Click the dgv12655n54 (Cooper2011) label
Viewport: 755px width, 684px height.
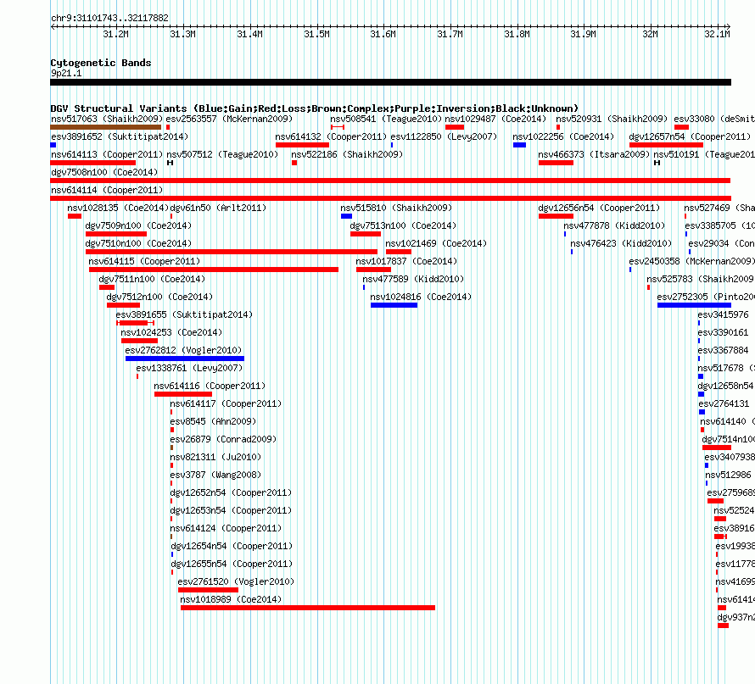pos(232,564)
